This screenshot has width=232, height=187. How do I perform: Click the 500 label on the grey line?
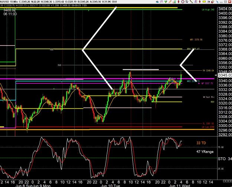tap(59, 65)
